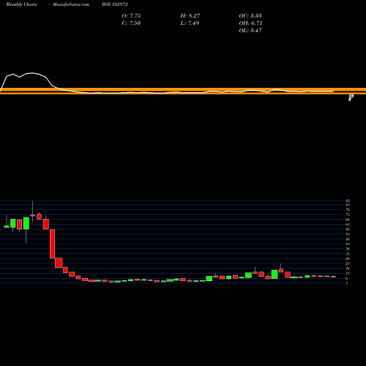Click the price axis label '41'
Image resolution: width=366 pixels, height=366 pixels.
(348, 244)
